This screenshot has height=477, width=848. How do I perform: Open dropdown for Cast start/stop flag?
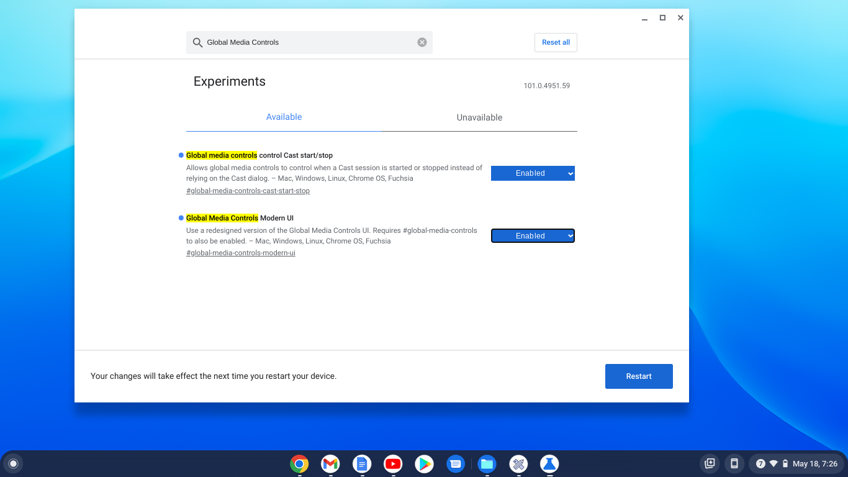533,173
